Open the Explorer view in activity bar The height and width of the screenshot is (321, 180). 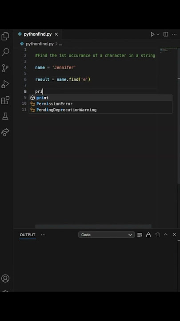click(x=5, y=36)
